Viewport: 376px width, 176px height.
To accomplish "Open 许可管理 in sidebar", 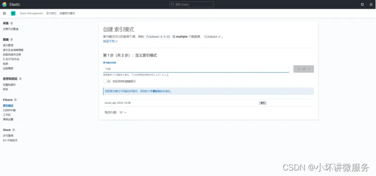I will coord(8,136).
